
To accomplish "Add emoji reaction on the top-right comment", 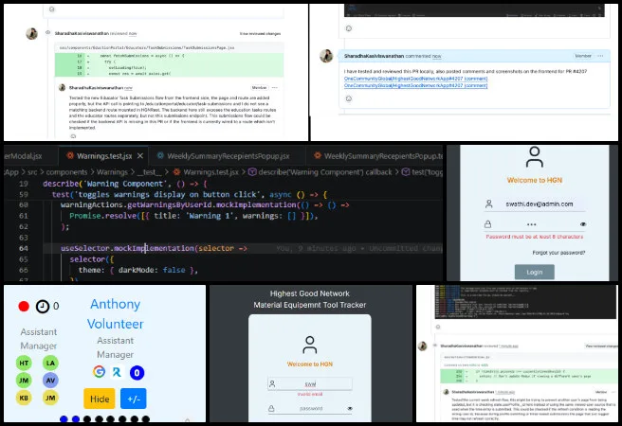I will 349,98.
